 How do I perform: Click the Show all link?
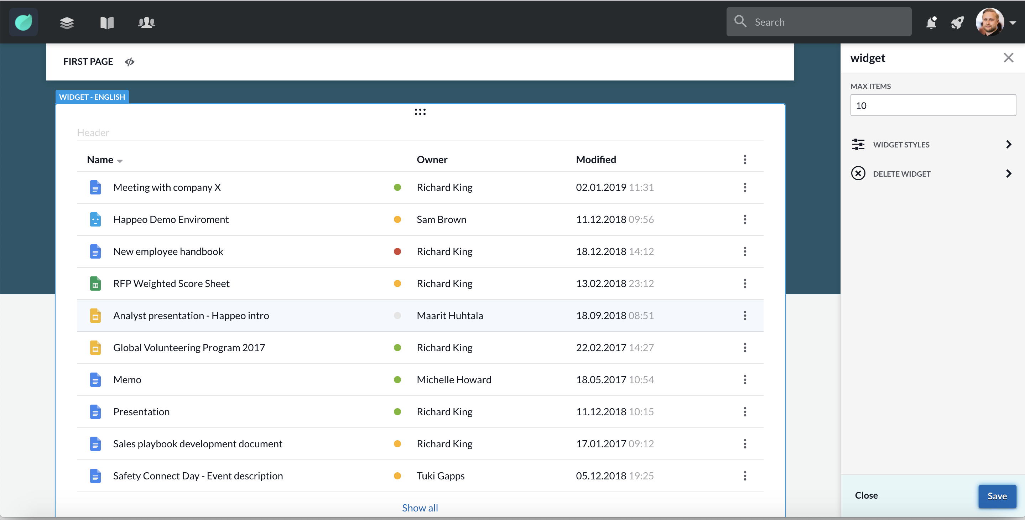click(x=420, y=508)
